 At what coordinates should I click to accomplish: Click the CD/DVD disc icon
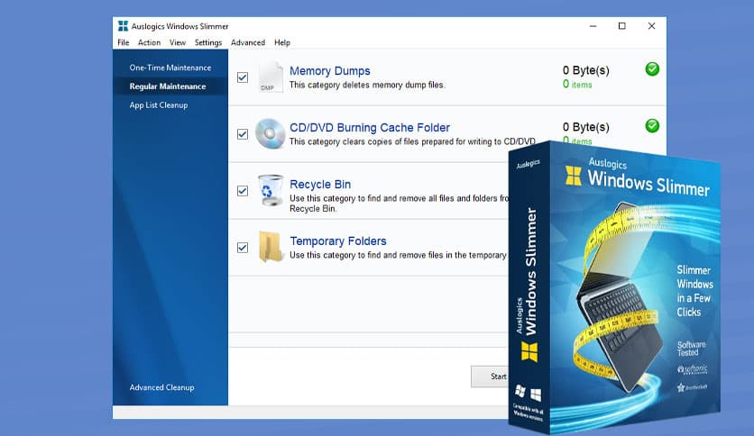tap(270, 133)
